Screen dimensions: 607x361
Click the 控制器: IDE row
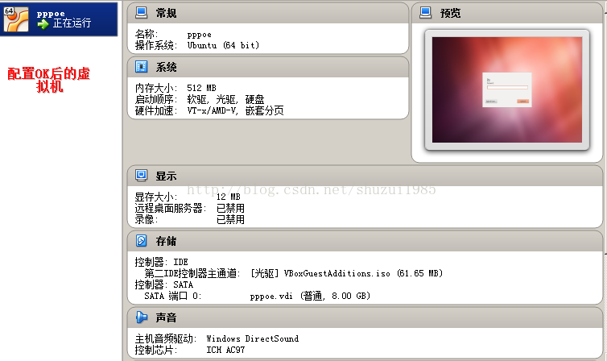162,262
